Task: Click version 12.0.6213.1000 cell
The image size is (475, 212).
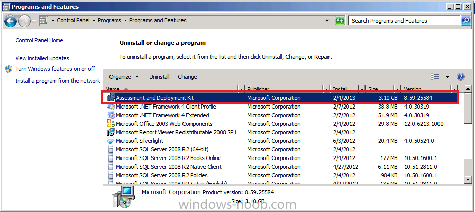Action: click(423, 124)
